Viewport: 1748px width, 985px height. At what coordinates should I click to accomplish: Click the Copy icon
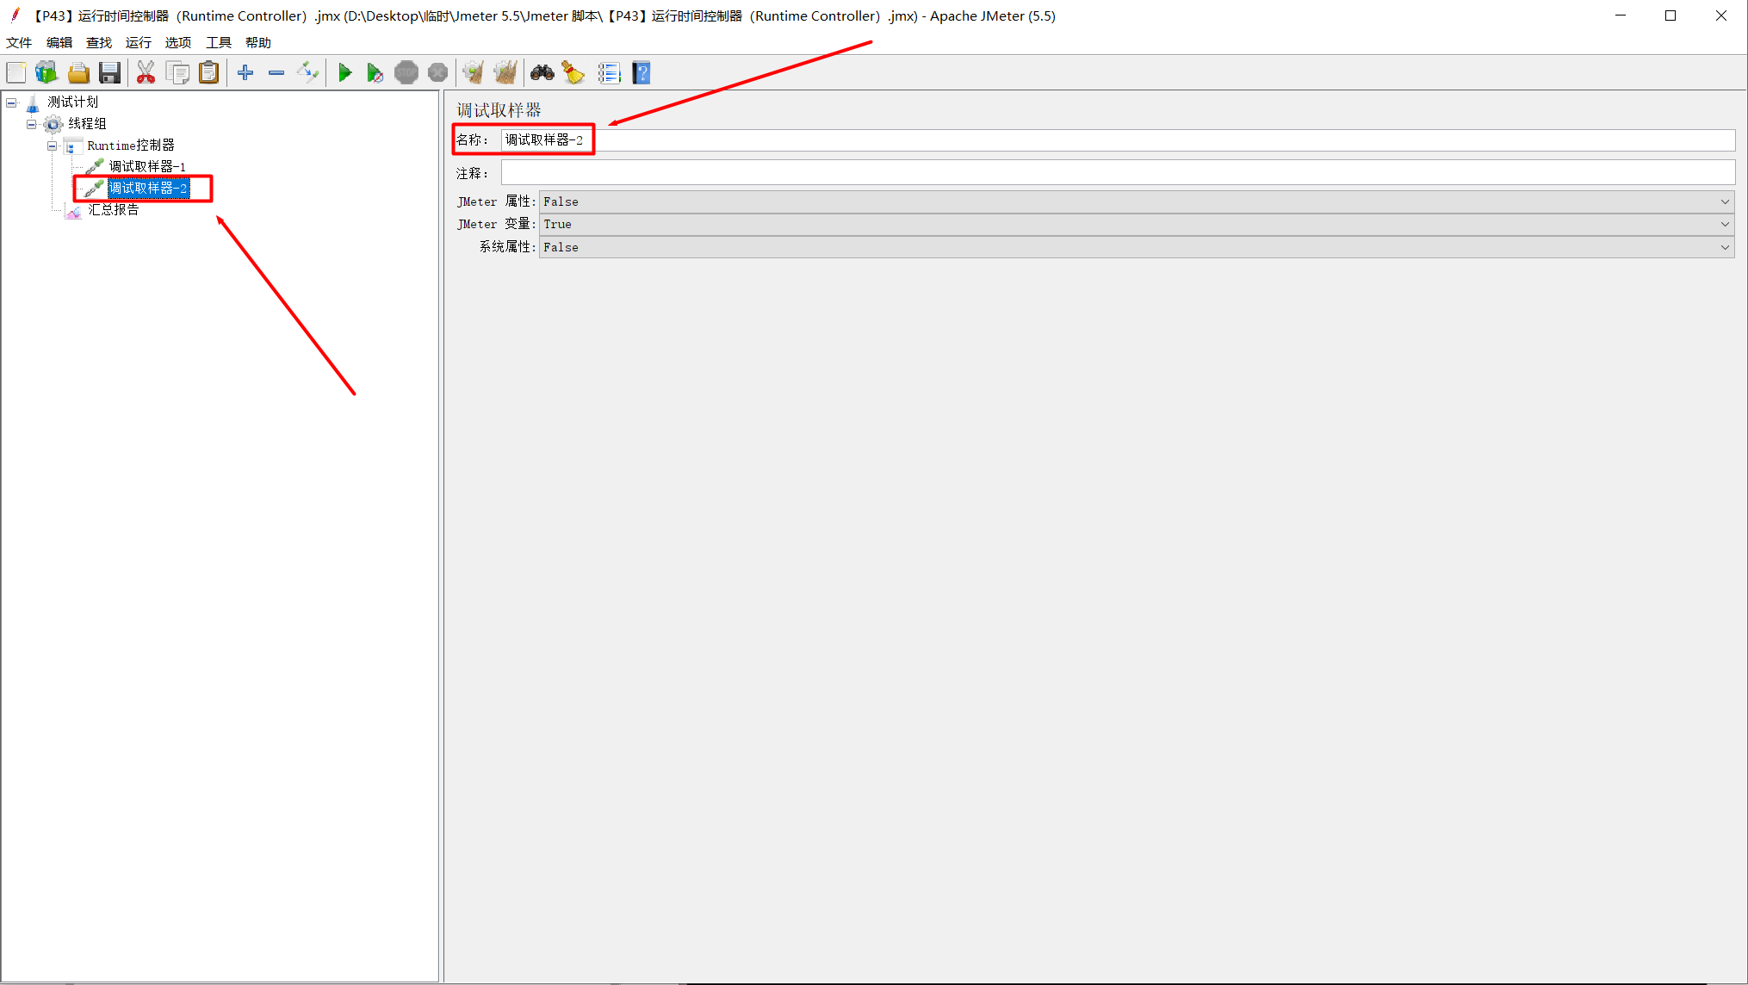click(177, 73)
